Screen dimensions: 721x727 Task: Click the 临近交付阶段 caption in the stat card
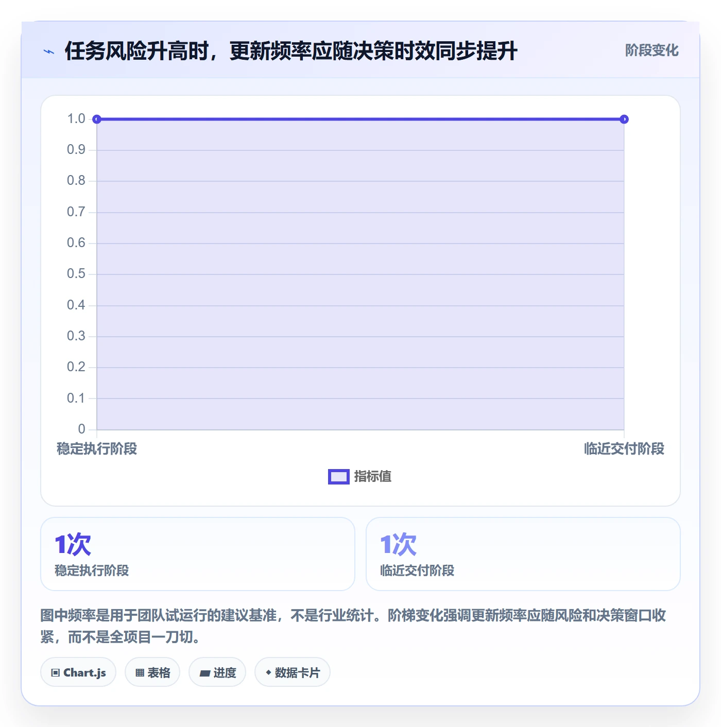(x=417, y=570)
